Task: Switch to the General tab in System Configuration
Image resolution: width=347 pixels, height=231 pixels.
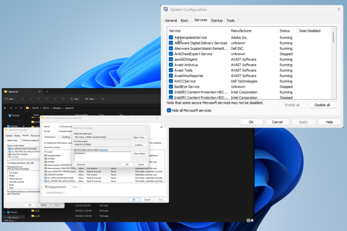Action: (171, 20)
